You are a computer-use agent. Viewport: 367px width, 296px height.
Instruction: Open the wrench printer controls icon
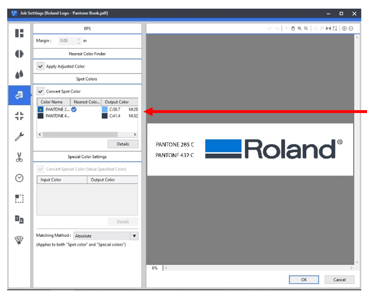(19, 136)
